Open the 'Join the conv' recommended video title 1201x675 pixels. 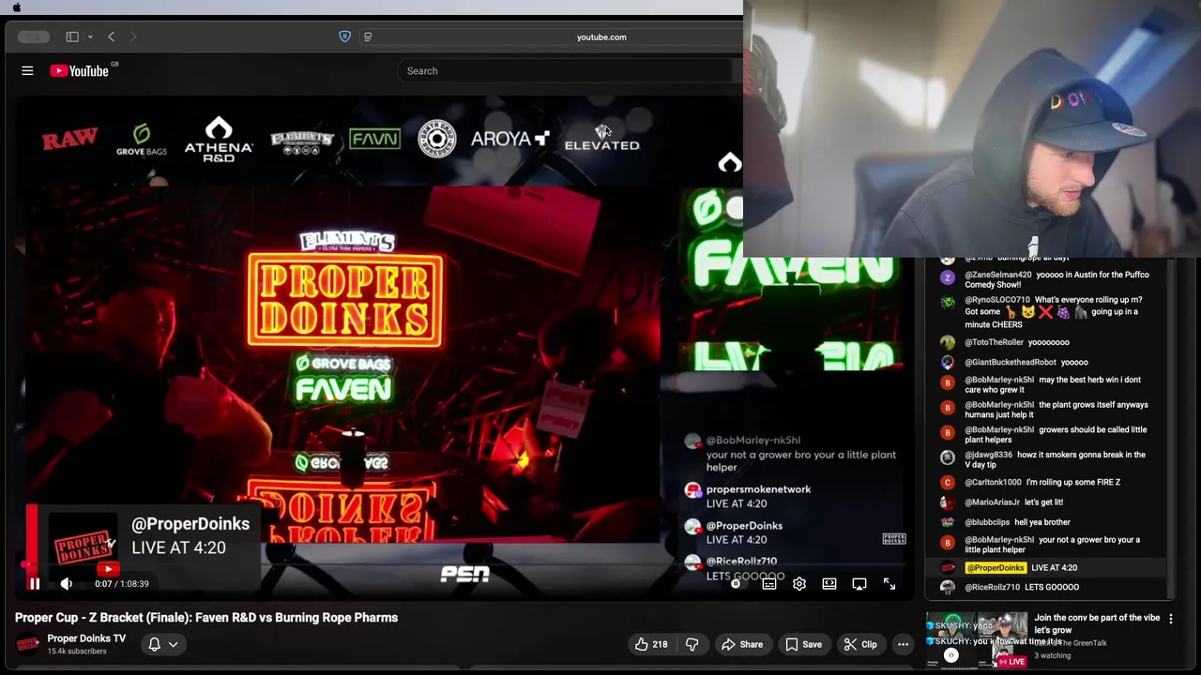pos(1097,624)
